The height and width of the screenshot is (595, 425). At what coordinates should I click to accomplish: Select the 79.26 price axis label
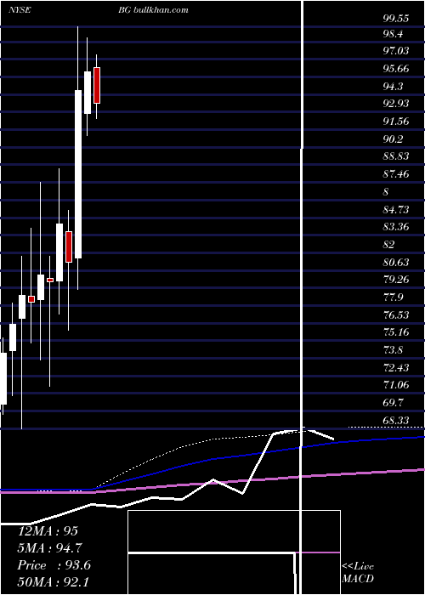[396, 280]
